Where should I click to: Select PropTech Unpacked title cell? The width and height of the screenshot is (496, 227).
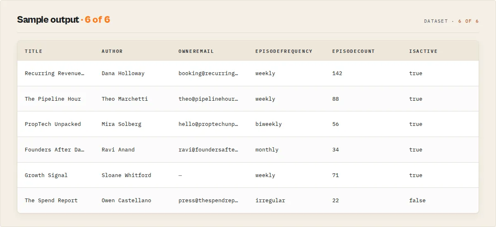tap(53, 124)
